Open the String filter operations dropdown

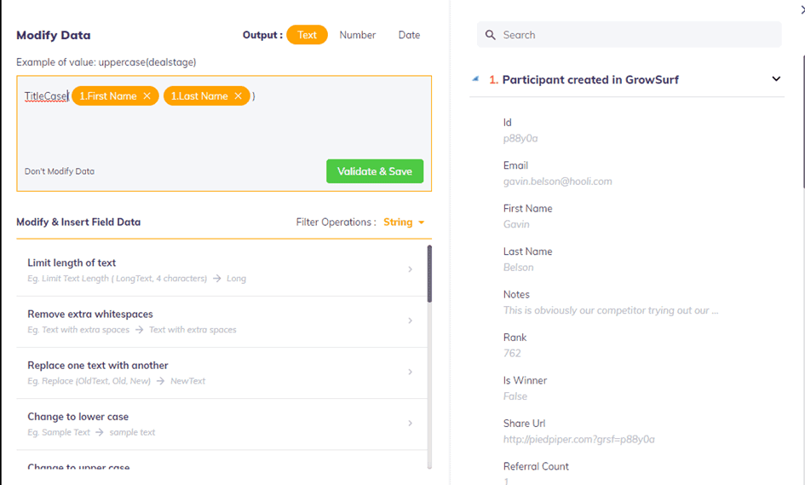tap(404, 222)
